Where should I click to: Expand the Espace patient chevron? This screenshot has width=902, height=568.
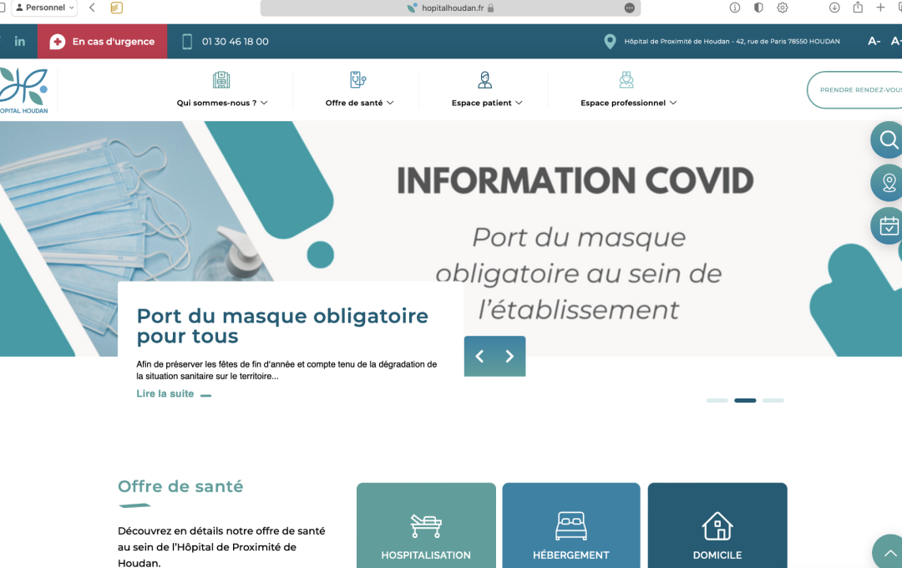519,103
